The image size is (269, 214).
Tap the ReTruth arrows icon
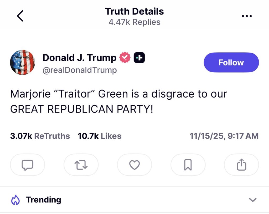[81, 165]
